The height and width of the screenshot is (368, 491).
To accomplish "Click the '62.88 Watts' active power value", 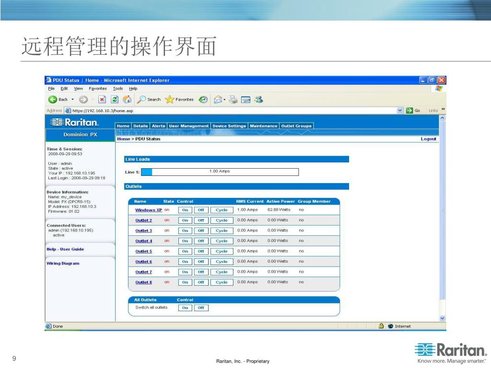I will pos(279,210).
